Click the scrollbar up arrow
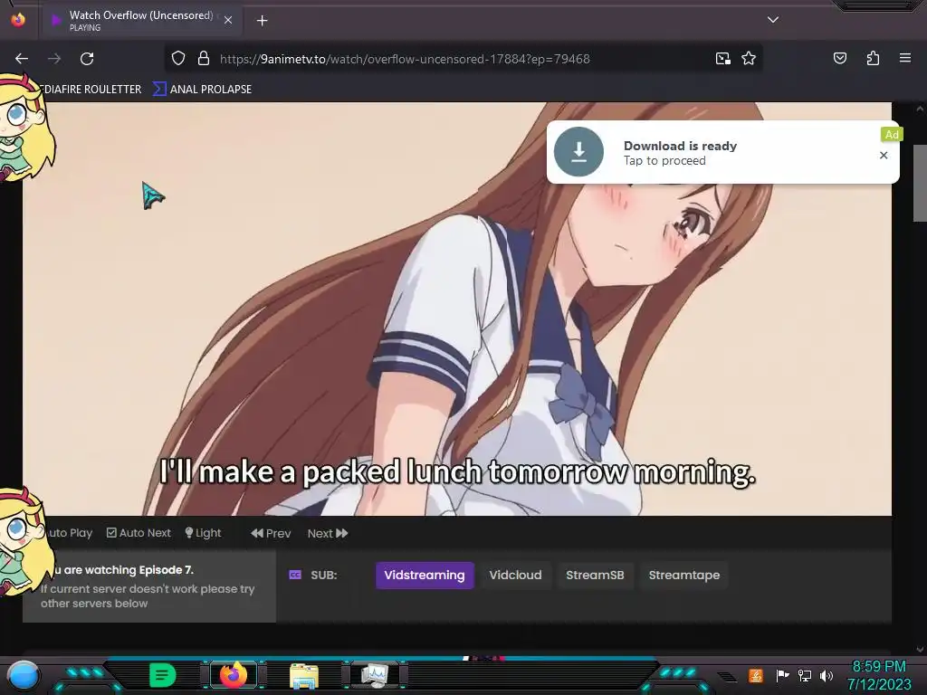The image size is (927, 695). tap(920, 109)
